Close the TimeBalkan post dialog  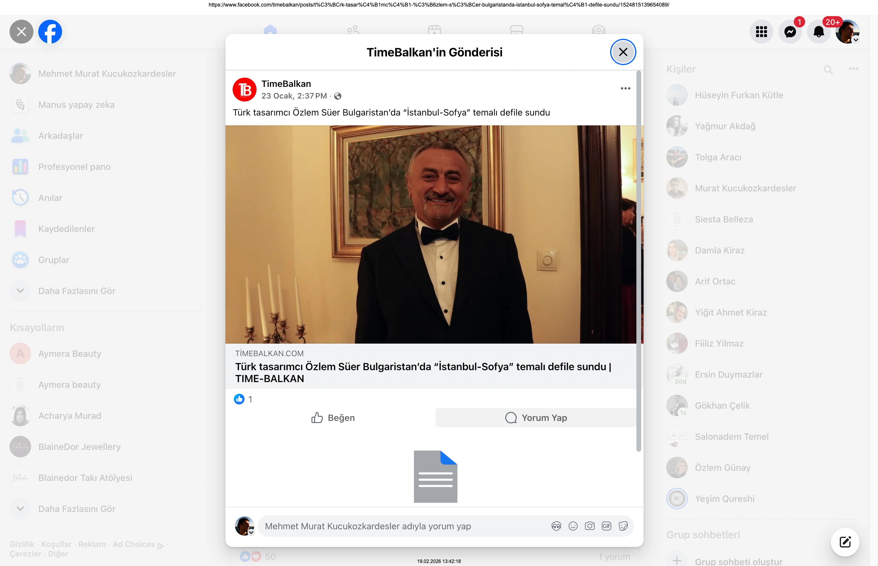pos(623,52)
